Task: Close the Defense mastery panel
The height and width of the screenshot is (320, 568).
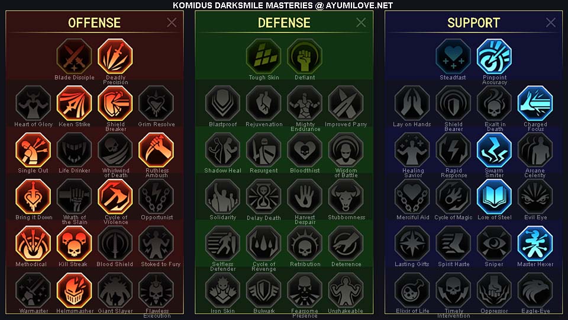Action: pos(361,23)
